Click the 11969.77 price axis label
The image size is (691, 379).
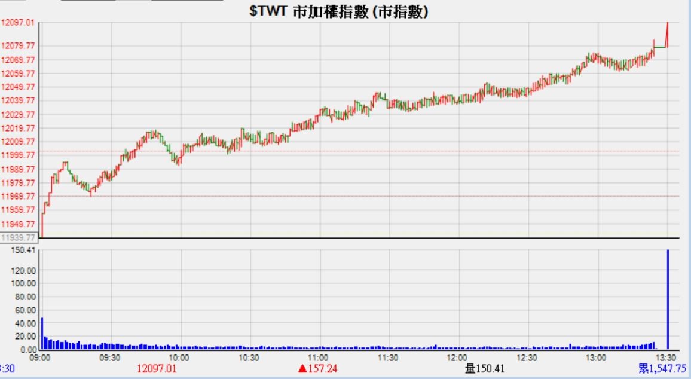[x=18, y=196]
